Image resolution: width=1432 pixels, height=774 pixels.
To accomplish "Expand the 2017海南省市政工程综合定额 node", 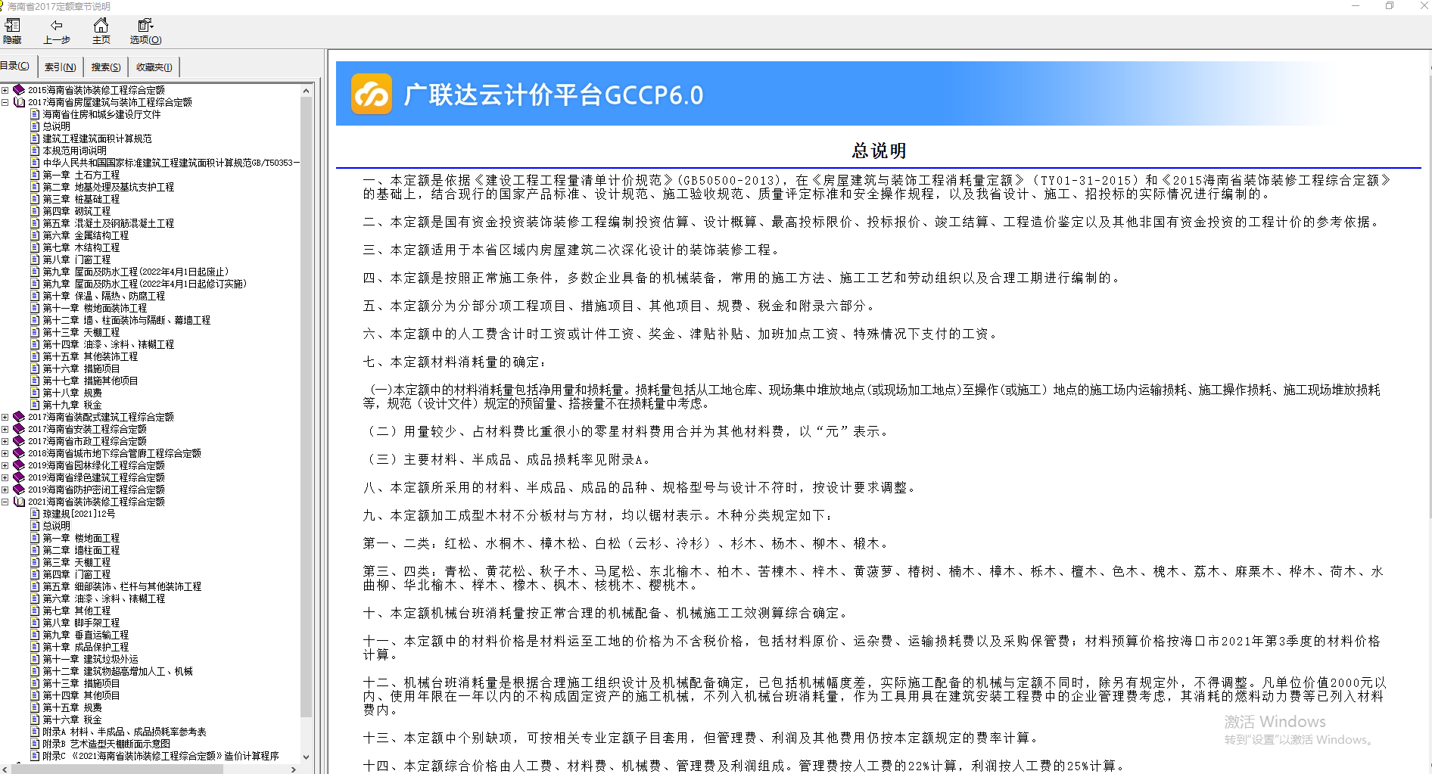I will [x=5, y=441].
